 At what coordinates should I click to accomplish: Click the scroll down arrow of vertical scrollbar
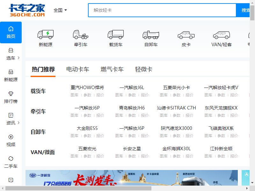point(252,183)
